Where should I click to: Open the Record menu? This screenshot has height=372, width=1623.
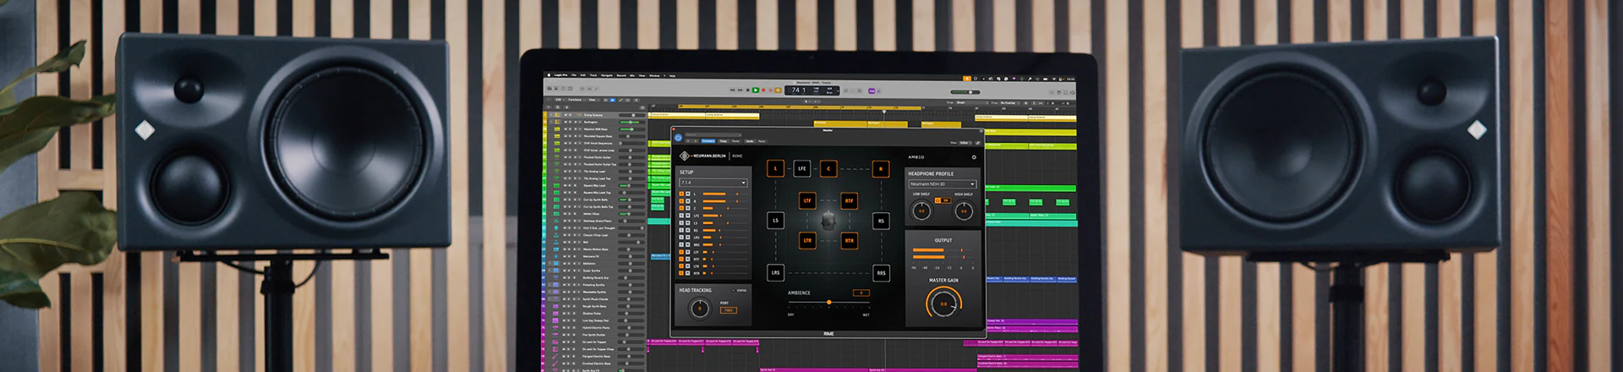[621, 75]
